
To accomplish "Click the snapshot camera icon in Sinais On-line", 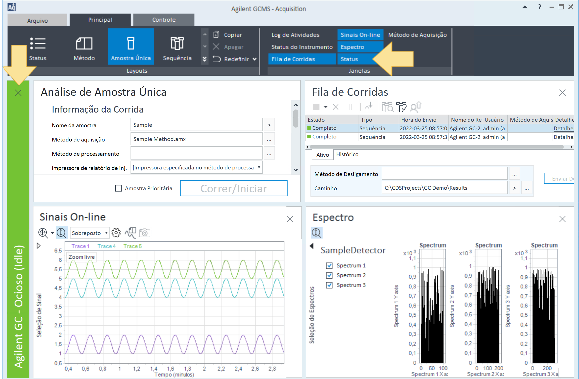I will (145, 233).
